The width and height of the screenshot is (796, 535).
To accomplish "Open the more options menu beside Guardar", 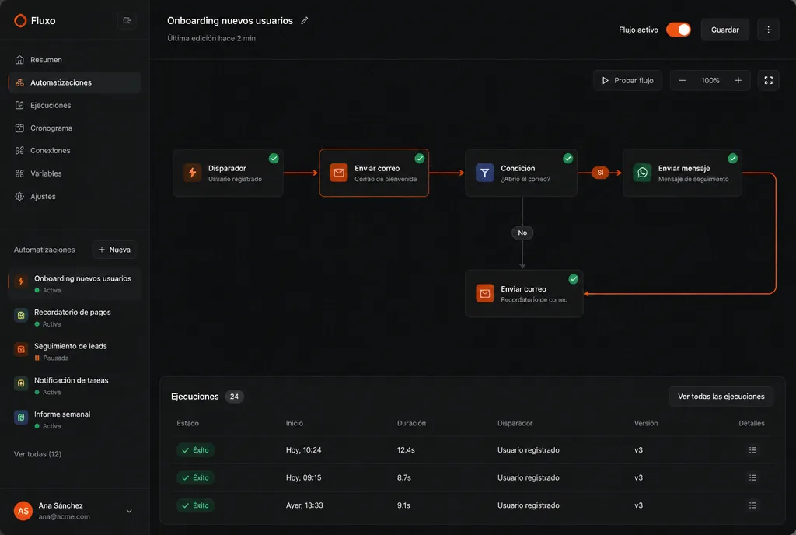I will pos(768,30).
